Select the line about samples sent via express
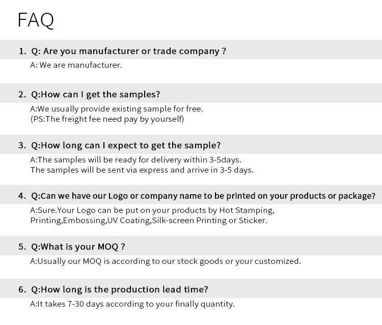This screenshot has height=325, width=382. pos(142,170)
